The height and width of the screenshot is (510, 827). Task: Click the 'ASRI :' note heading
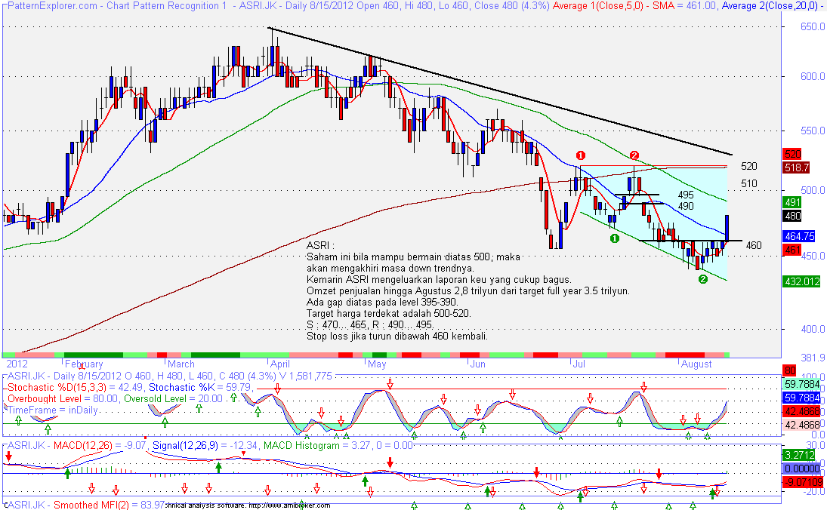click(320, 245)
